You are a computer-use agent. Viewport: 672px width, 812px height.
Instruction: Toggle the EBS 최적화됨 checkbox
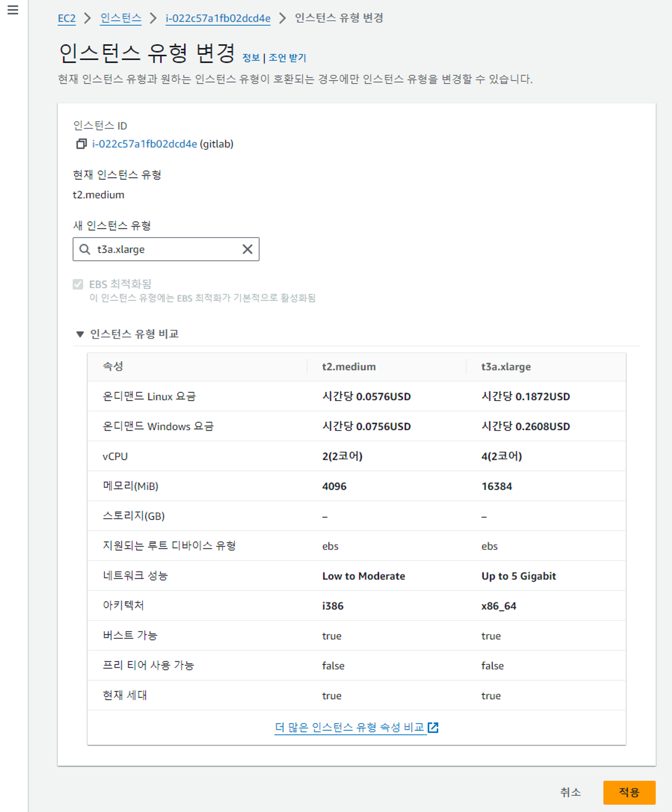point(78,284)
